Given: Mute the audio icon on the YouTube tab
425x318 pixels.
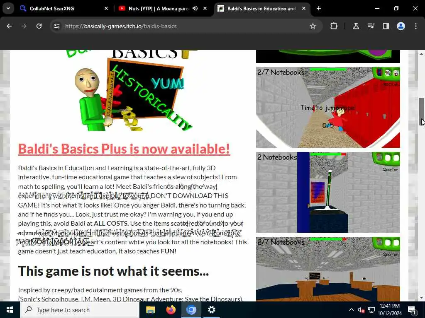Looking at the screenshot, I should click(195, 8).
